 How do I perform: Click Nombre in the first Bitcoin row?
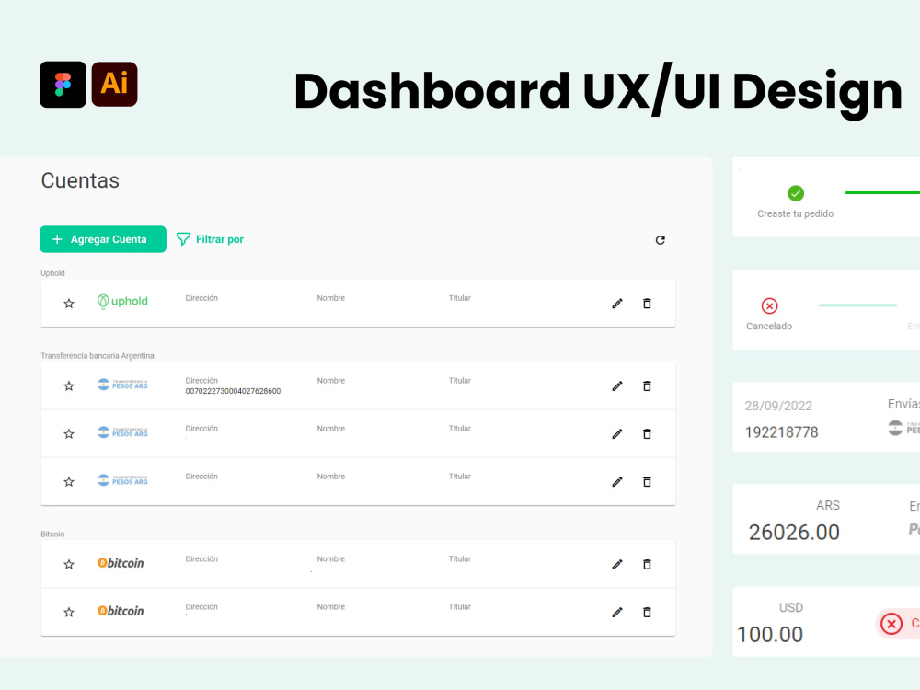pos(331,559)
